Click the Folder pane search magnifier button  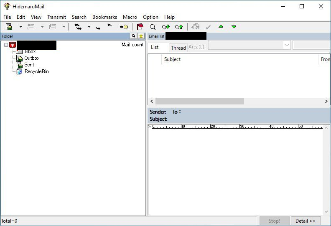click(x=134, y=36)
